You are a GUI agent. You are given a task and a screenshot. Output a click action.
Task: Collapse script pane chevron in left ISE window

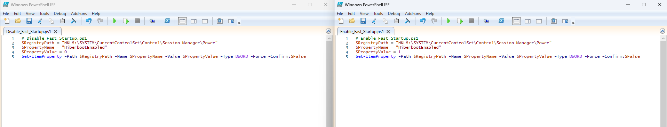(328, 31)
